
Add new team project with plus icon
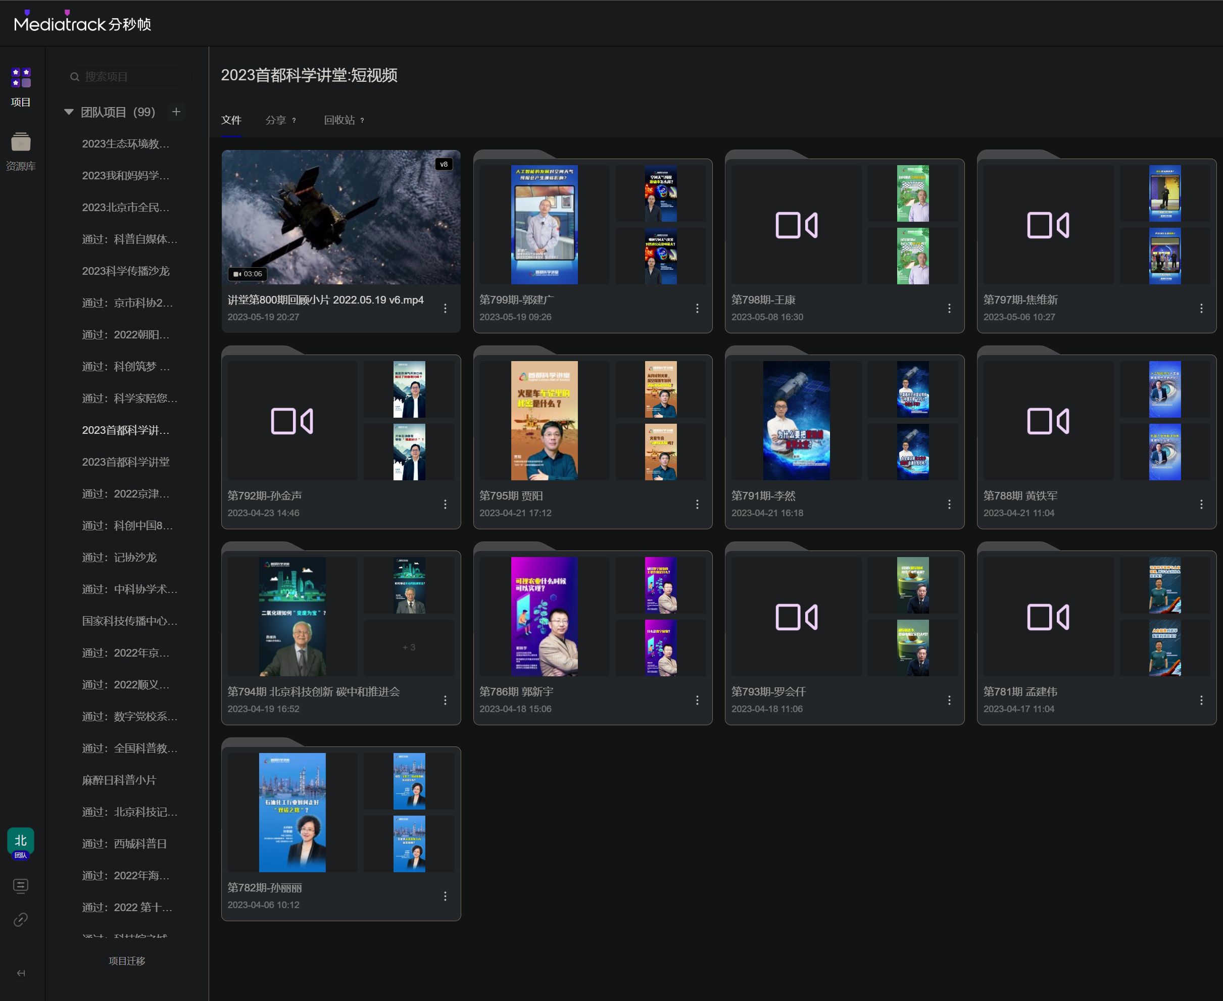(x=176, y=111)
